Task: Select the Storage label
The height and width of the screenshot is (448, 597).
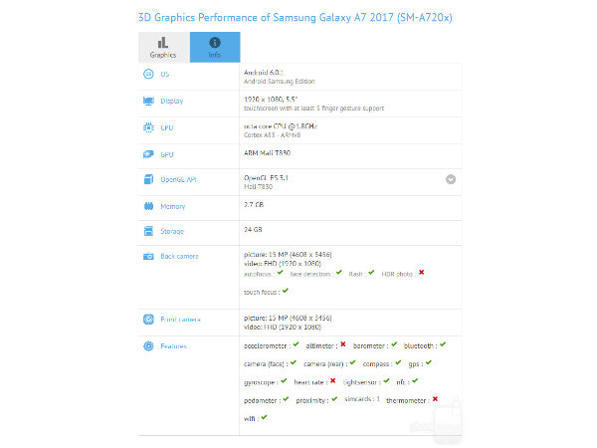Action: pyautogui.click(x=172, y=231)
